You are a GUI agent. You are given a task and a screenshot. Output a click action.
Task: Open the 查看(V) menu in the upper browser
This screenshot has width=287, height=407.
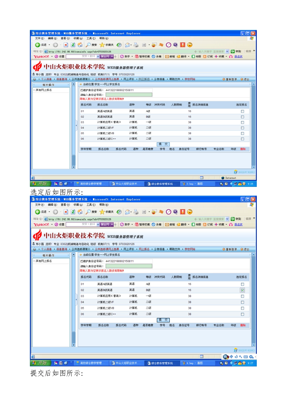(65, 38)
